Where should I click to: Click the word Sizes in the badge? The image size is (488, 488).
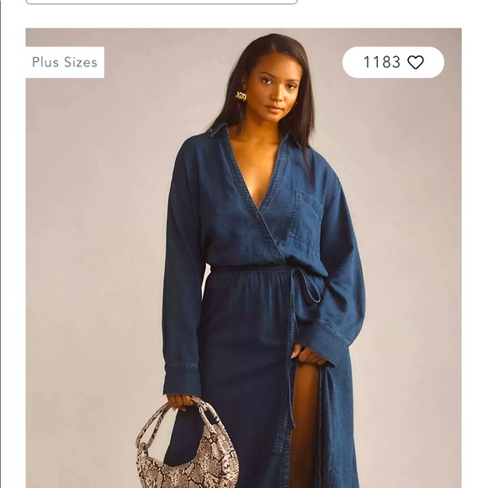tap(81, 62)
